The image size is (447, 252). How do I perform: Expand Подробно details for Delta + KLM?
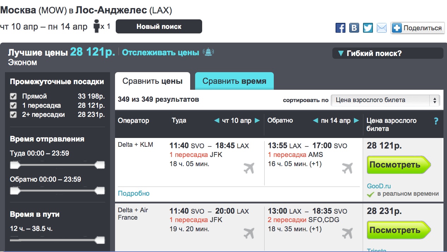pyautogui.click(x=134, y=193)
